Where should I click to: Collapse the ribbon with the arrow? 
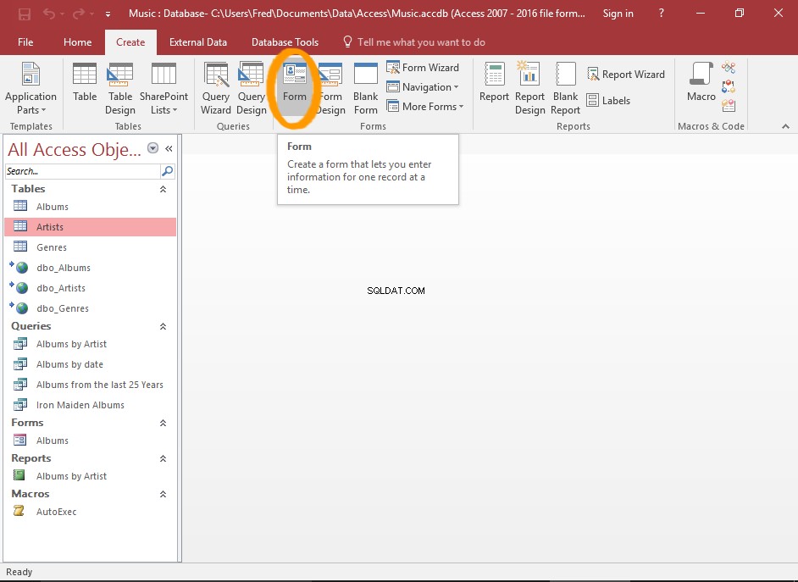point(786,126)
